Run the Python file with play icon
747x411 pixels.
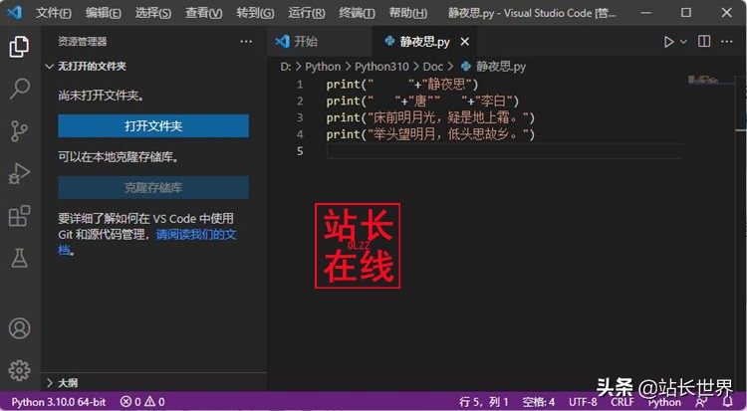669,42
